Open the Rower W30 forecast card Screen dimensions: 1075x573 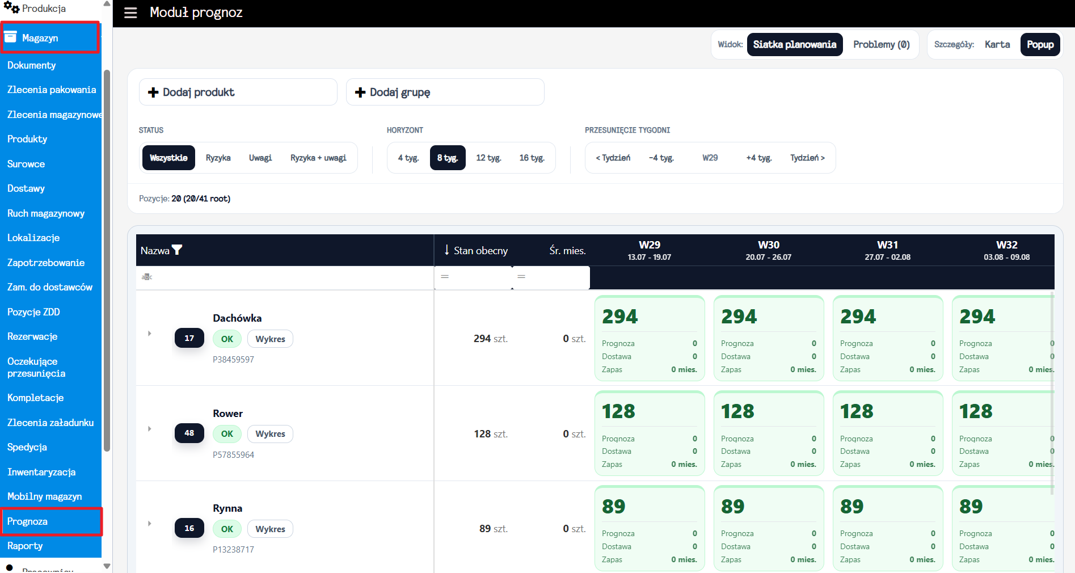(x=769, y=433)
